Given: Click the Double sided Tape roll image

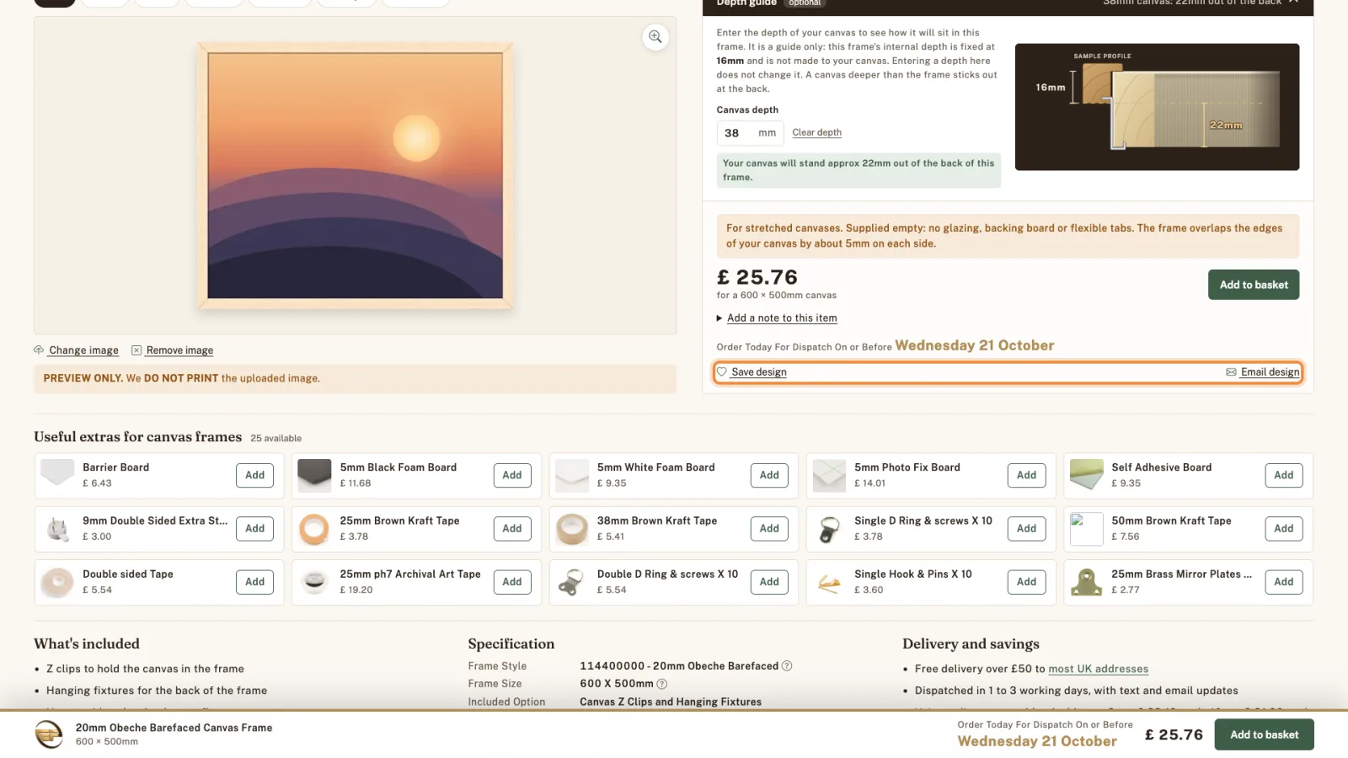Looking at the screenshot, I should 57,582.
